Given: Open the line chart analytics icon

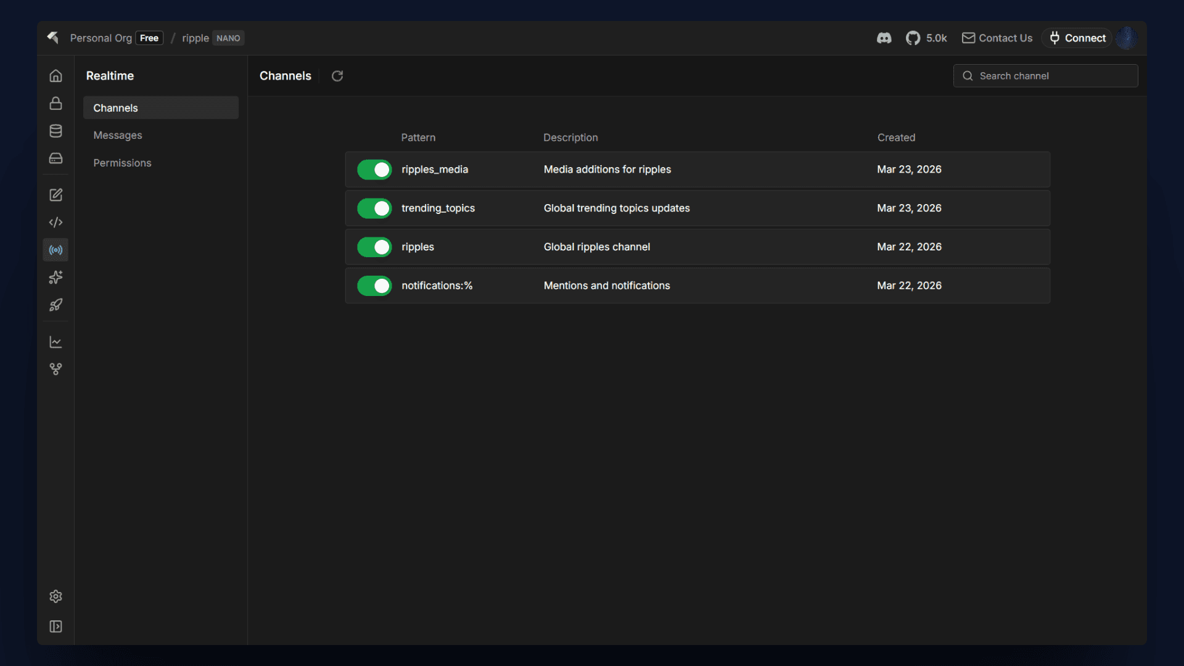Looking at the screenshot, I should point(55,342).
